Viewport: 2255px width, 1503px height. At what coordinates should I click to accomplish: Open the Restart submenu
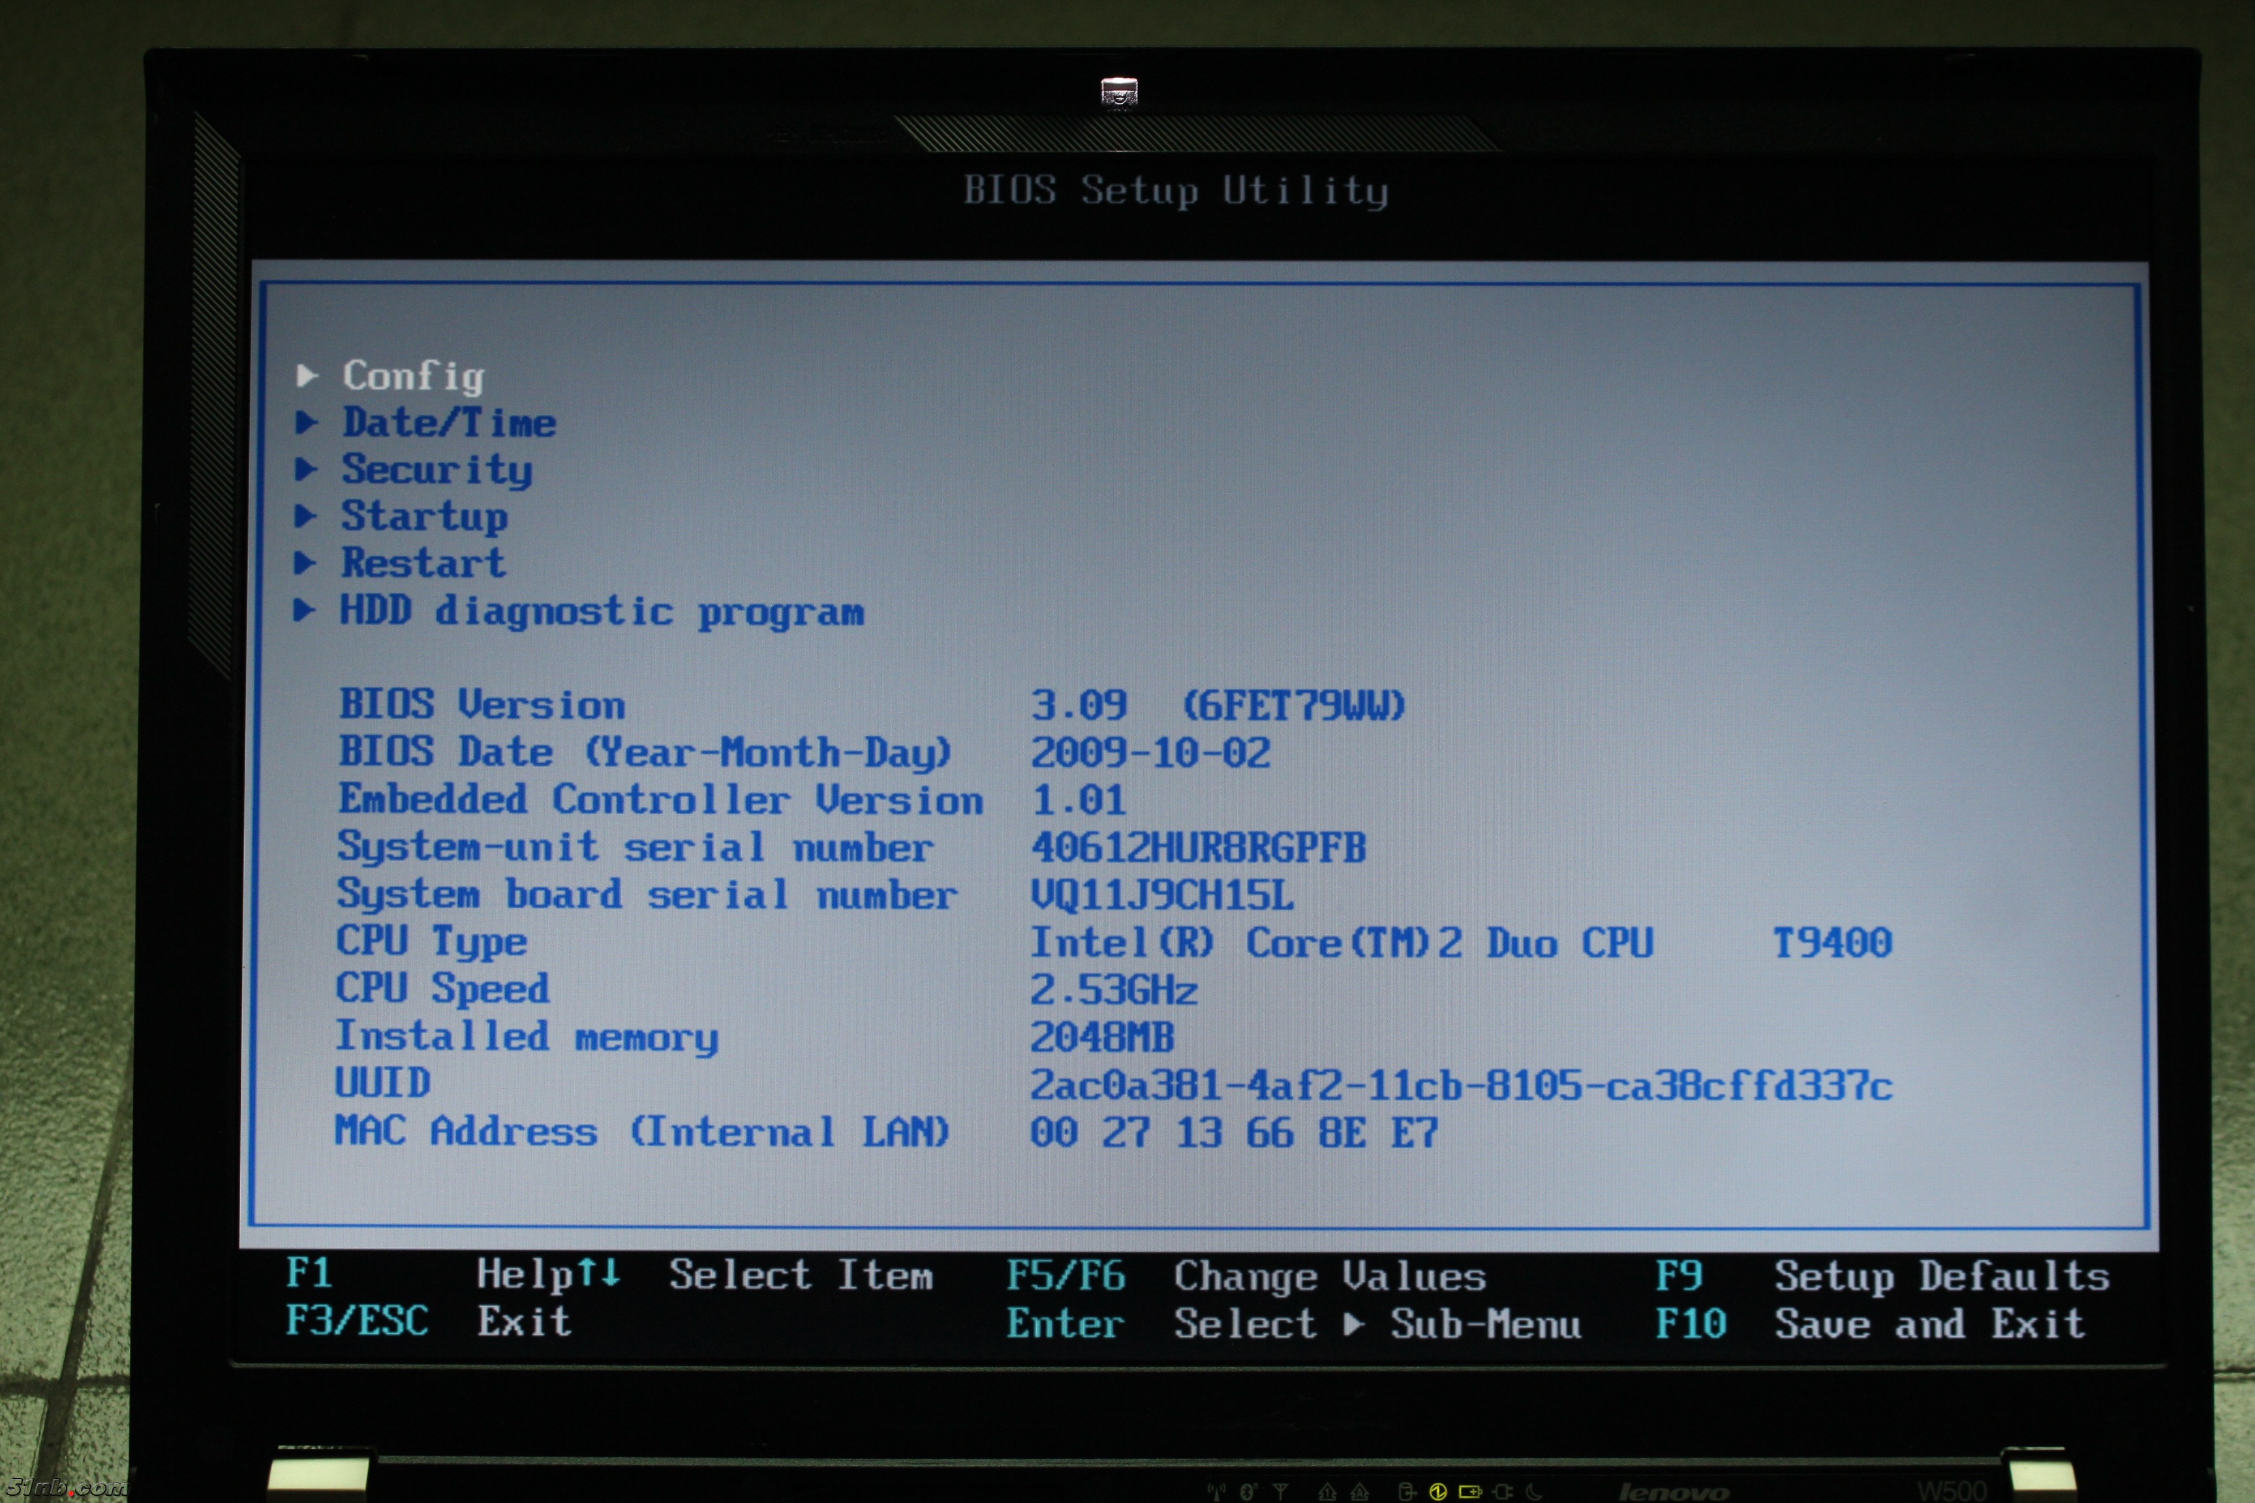[x=423, y=564]
